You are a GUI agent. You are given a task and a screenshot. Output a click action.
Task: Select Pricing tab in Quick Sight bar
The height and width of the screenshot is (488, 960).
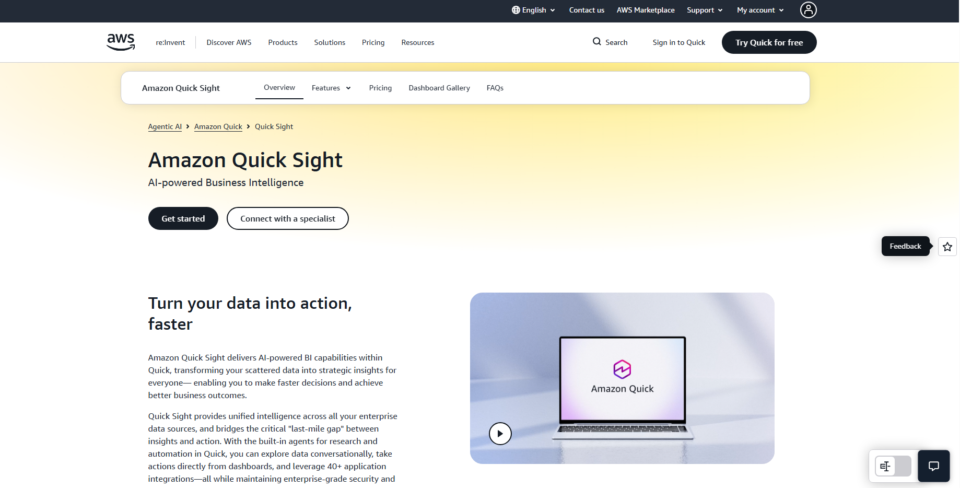pyautogui.click(x=380, y=88)
